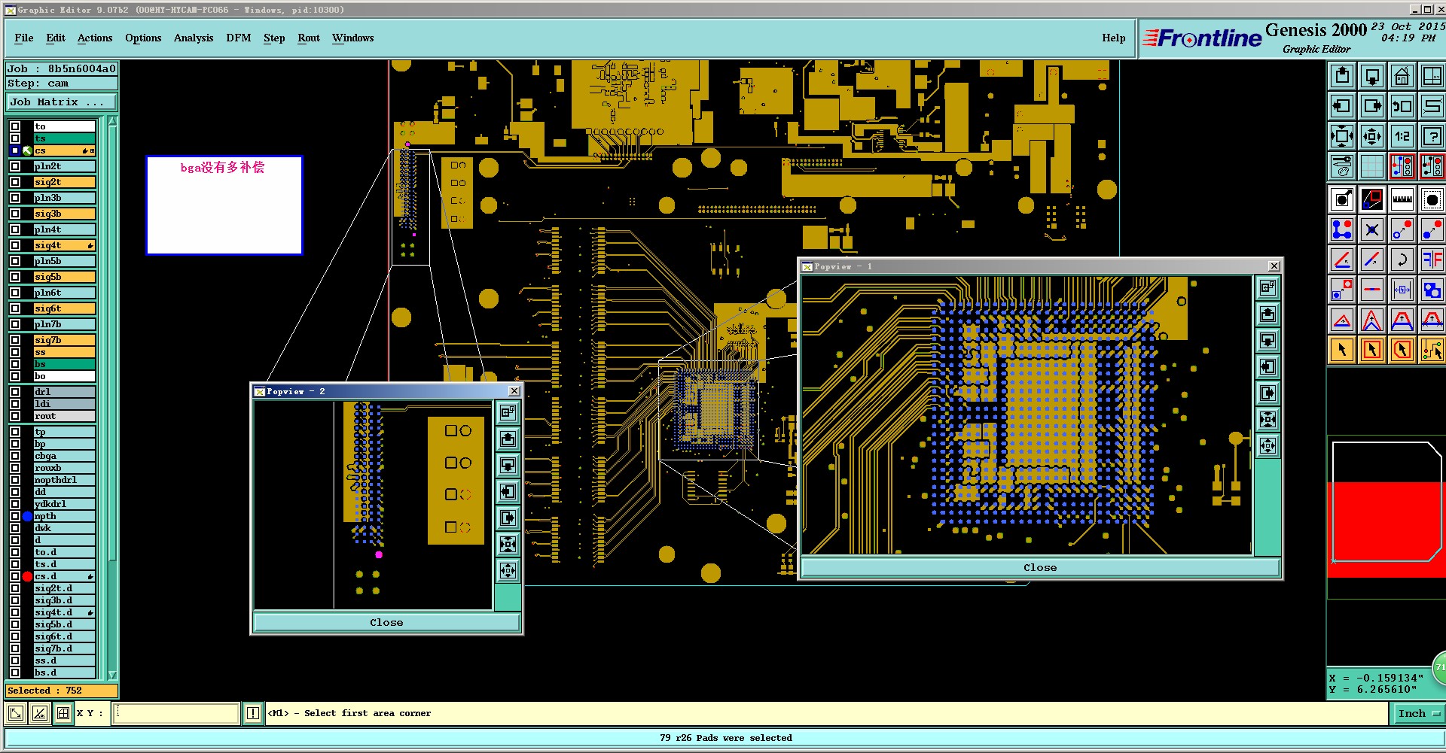This screenshot has height=753, width=1446.
Task: Select the polygon area select tool
Action: (1402, 350)
